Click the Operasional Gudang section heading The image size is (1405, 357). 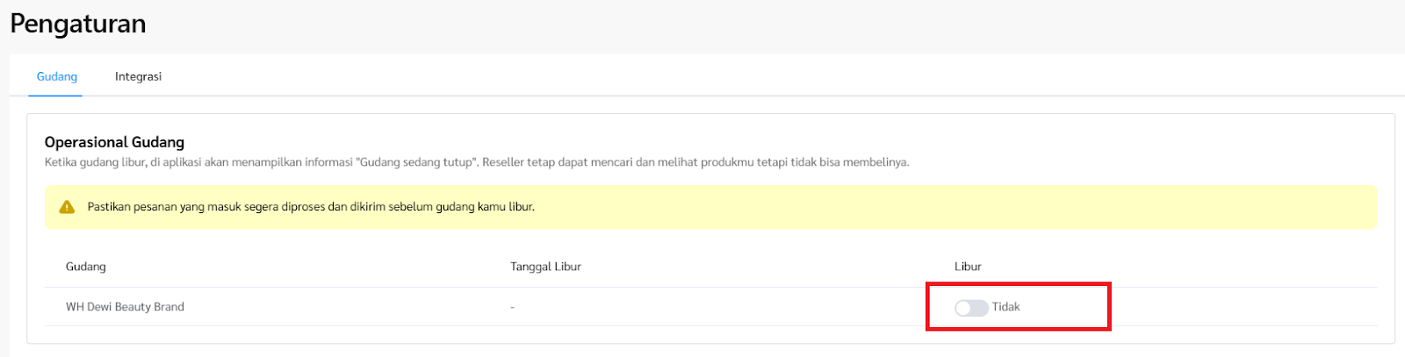114,142
